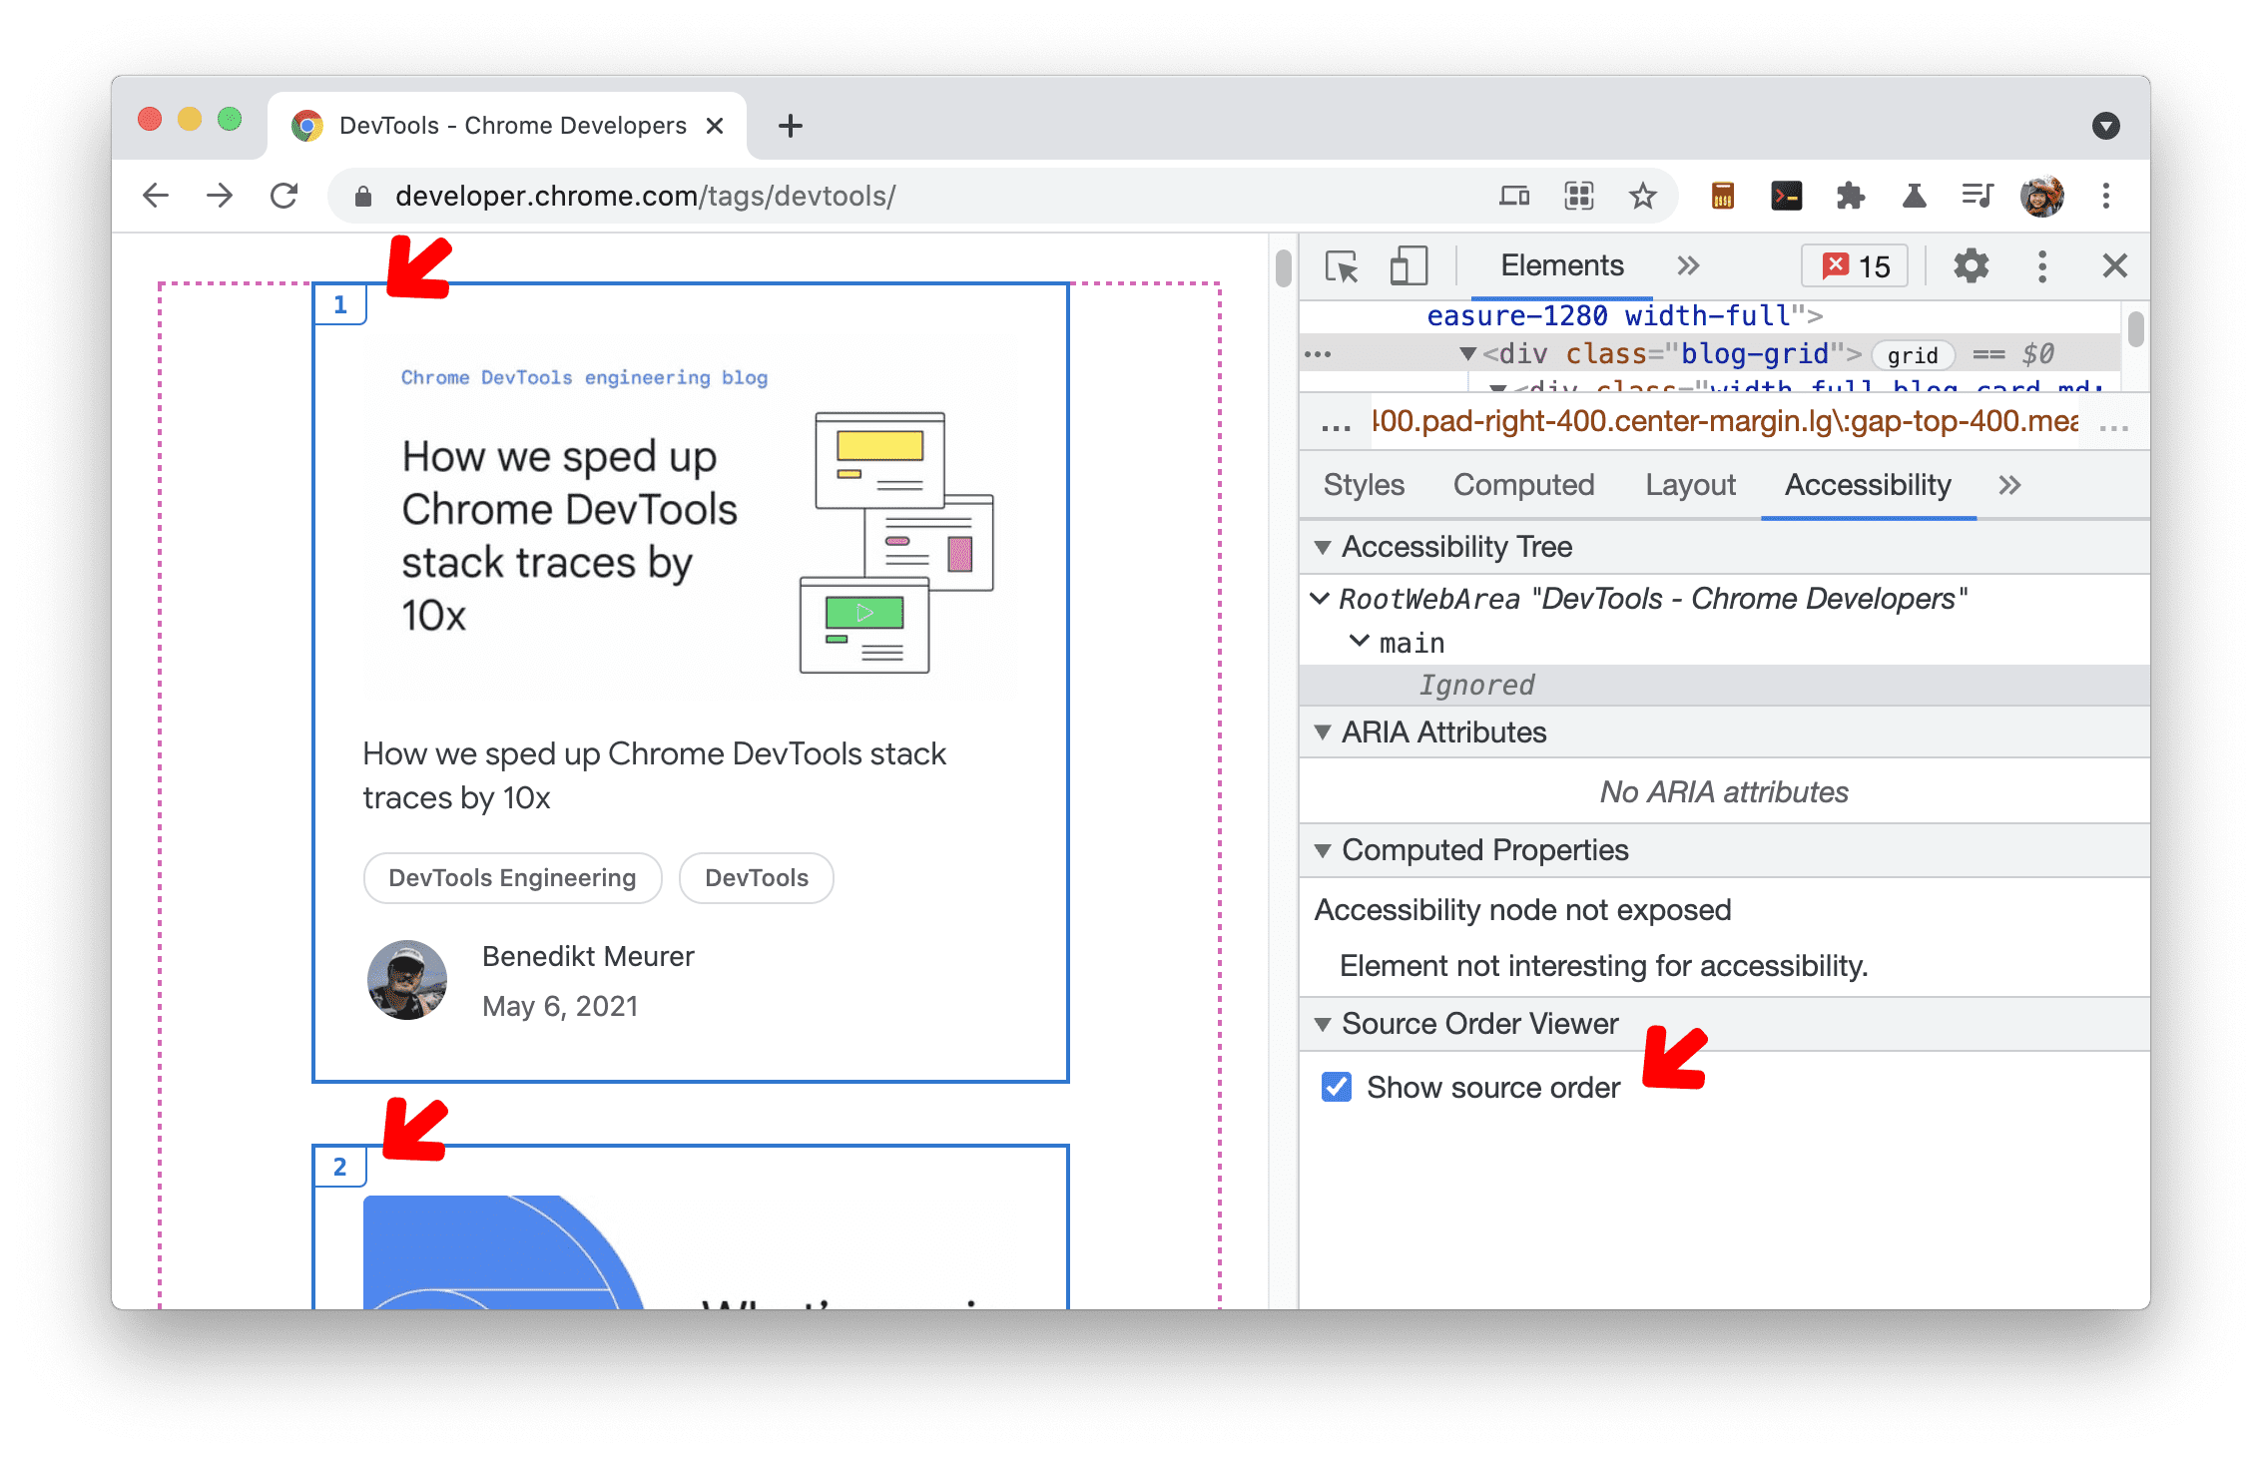Switch to the Layout tab
Viewport: 2262px width, 1457px height.
tap(1688, 485)
